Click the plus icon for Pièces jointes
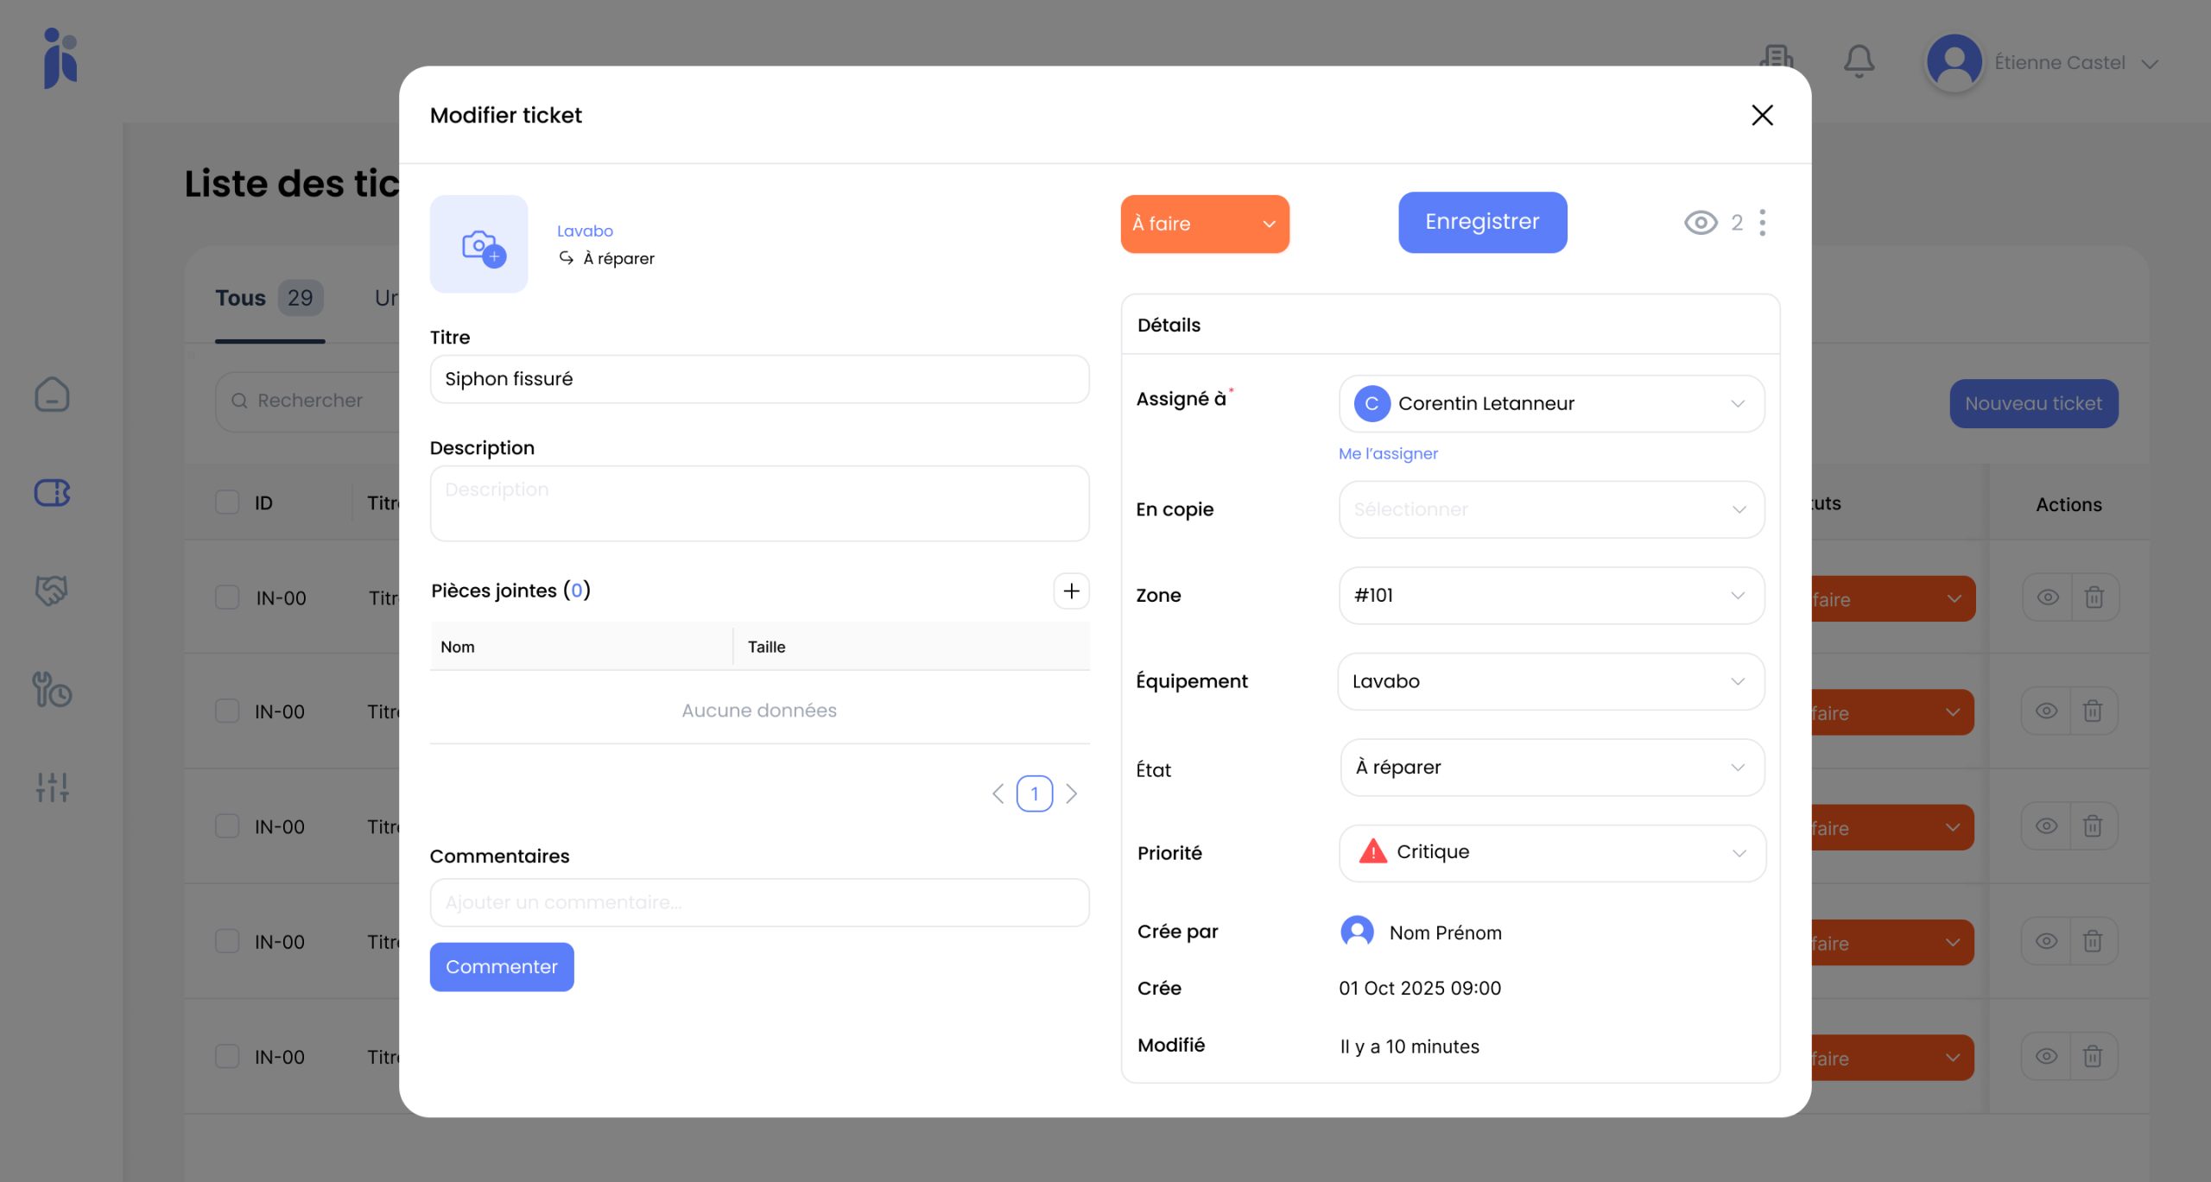This screenshot has width=2211, height=1182. [x=1071, y=591]
